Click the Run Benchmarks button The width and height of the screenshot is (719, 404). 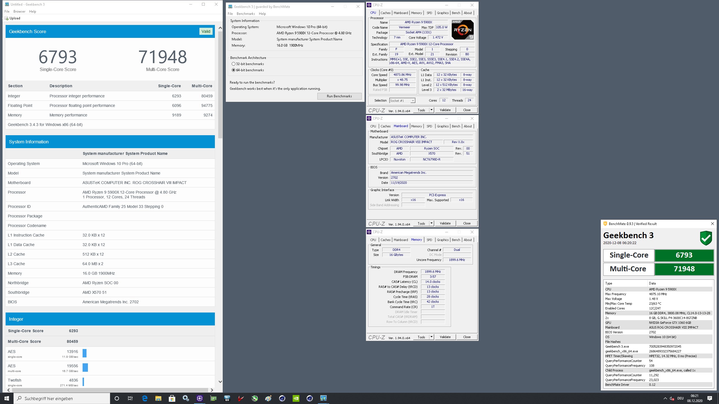pyautogui.click(x=339, y=96)
